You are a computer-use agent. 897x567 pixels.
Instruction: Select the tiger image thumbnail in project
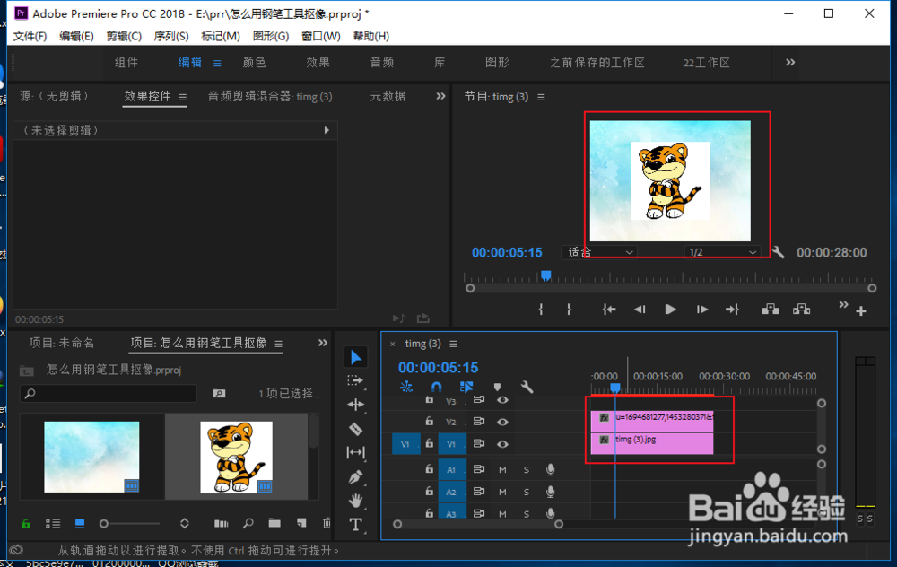[236, 458]
